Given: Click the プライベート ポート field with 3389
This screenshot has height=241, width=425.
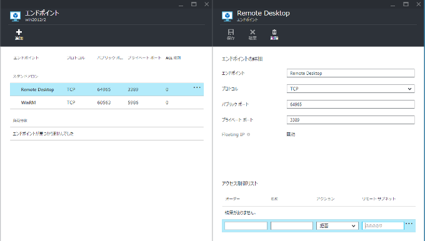Looking at the screenshot, I should pyautogui.click(x=351, y=120).
